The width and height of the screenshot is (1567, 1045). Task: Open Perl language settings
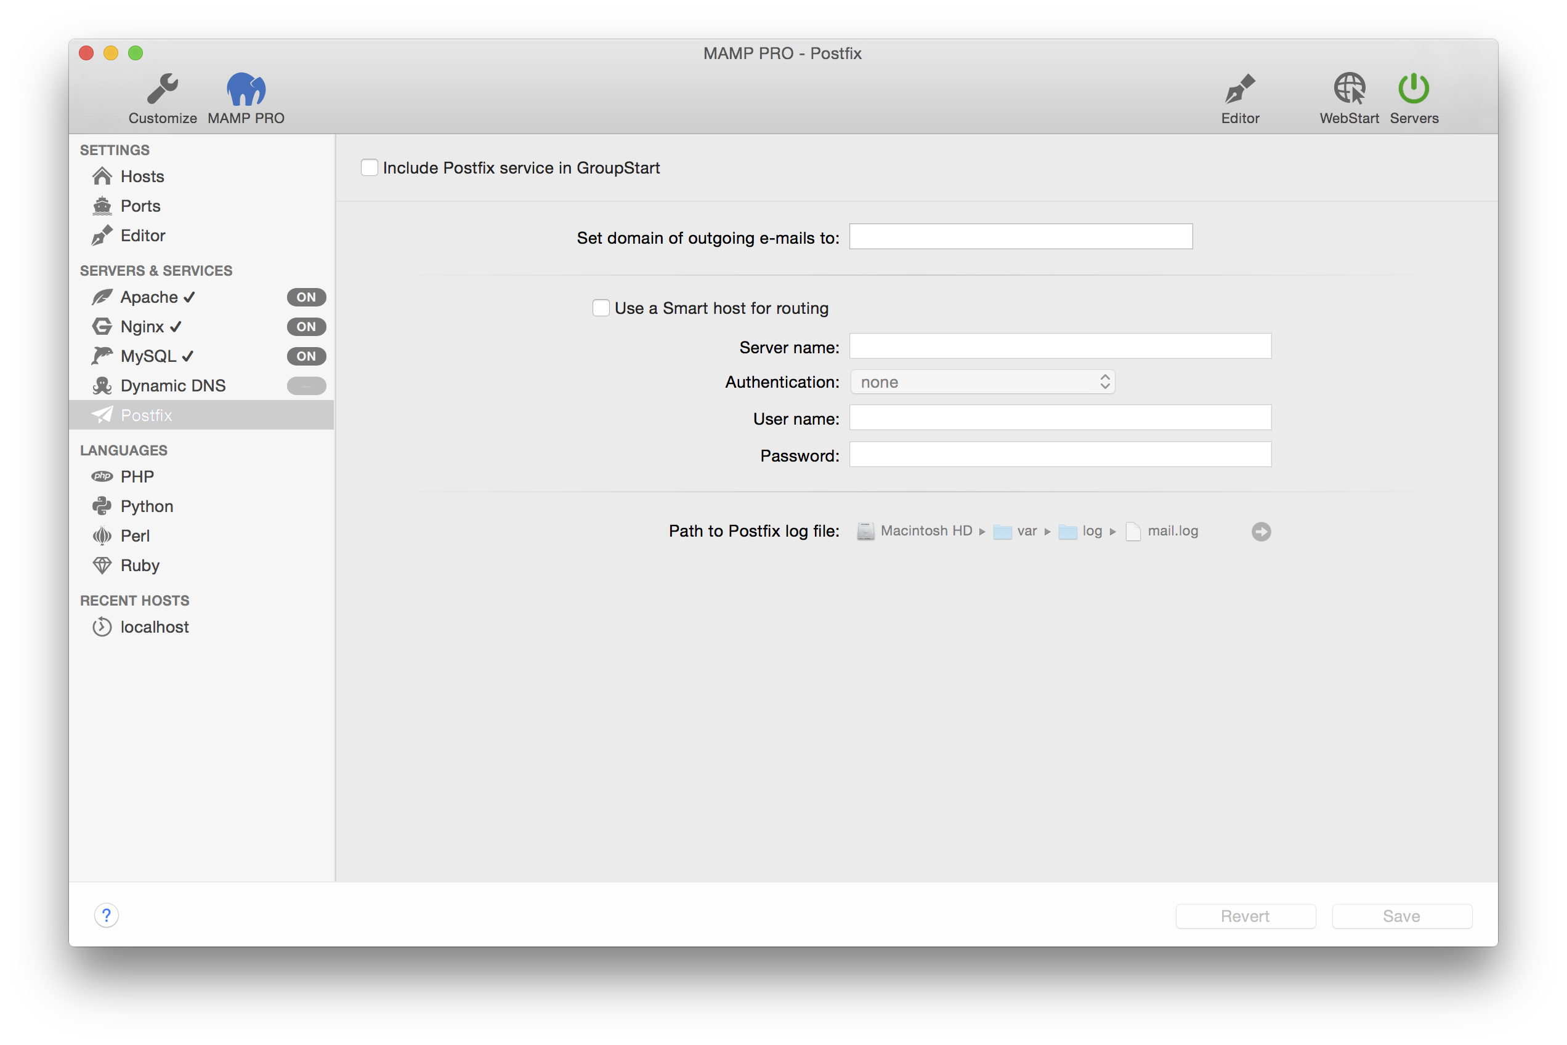201,535
